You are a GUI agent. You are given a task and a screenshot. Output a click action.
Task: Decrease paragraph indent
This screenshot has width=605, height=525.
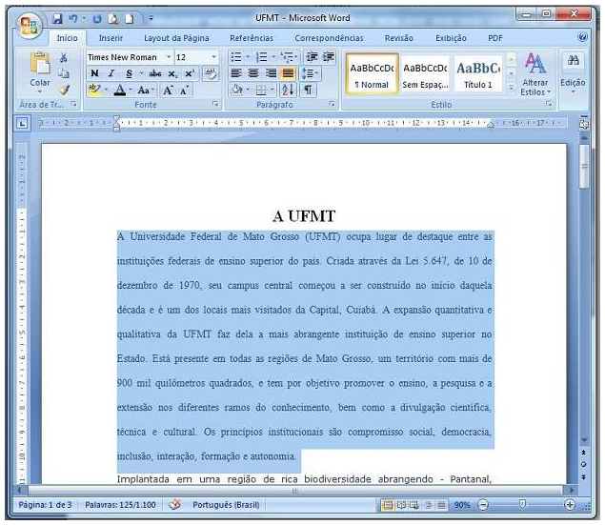point(312,57)
